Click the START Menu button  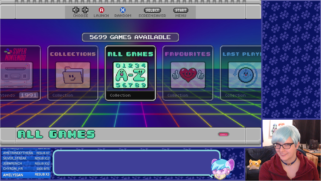coord(181,10)
